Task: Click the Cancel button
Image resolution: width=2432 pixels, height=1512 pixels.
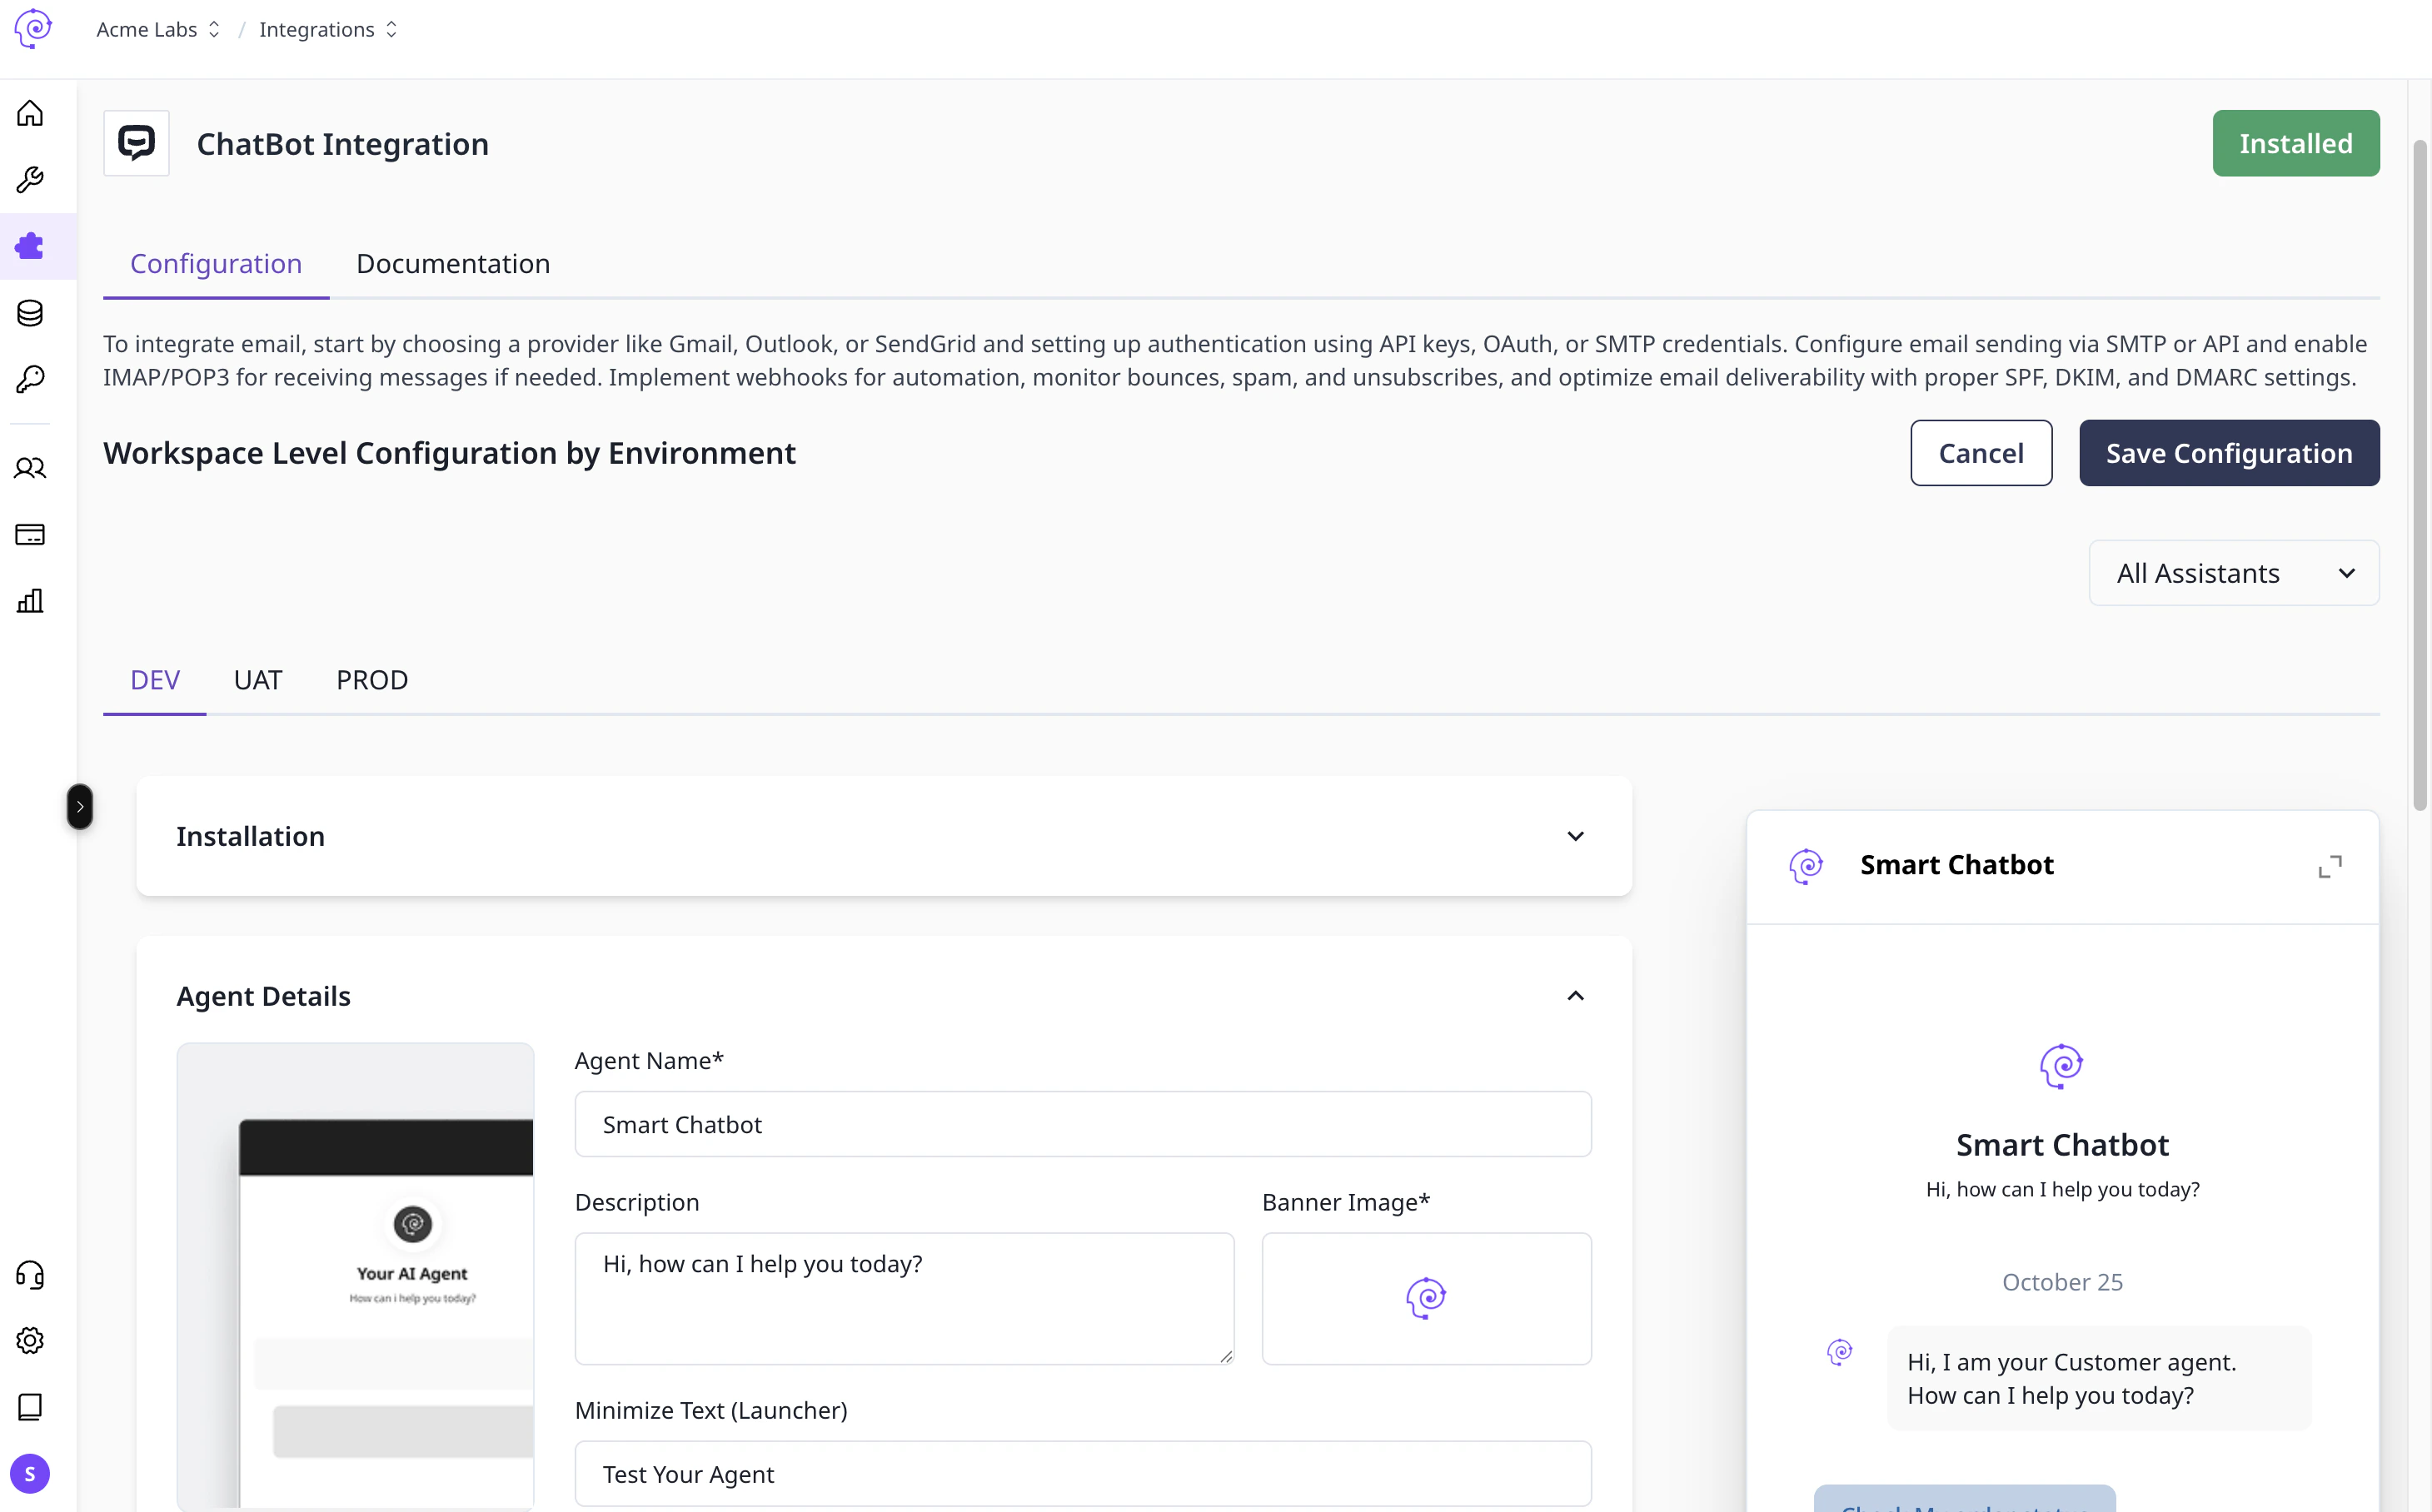Action: pyautogui.click(x=1981, y=453)
